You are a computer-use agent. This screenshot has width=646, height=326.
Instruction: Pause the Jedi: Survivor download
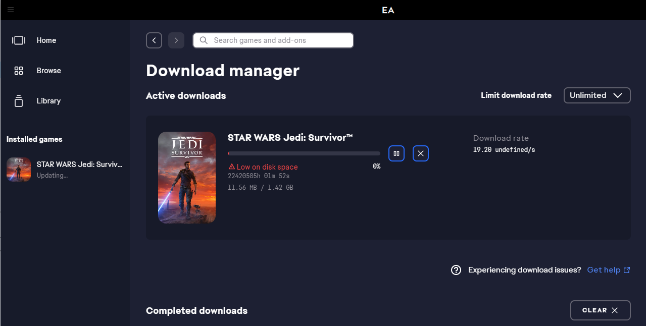(396, 153)
